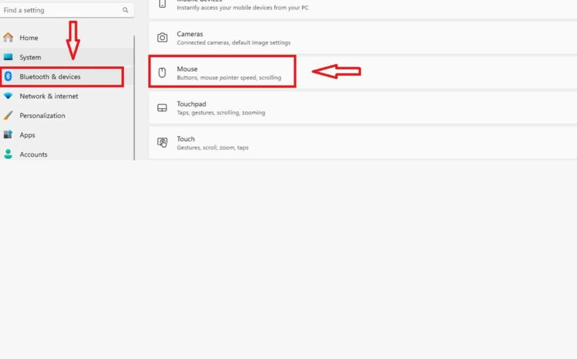Viewport: 577px width, 359px height.
Task: Go to Network & internet text label
Action: pos(49,96)
